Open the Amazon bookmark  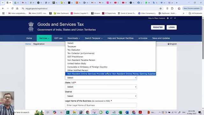tap(96, 13)
